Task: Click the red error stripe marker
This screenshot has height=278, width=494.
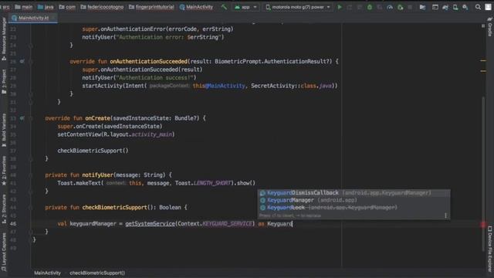Action: point(483,224)
